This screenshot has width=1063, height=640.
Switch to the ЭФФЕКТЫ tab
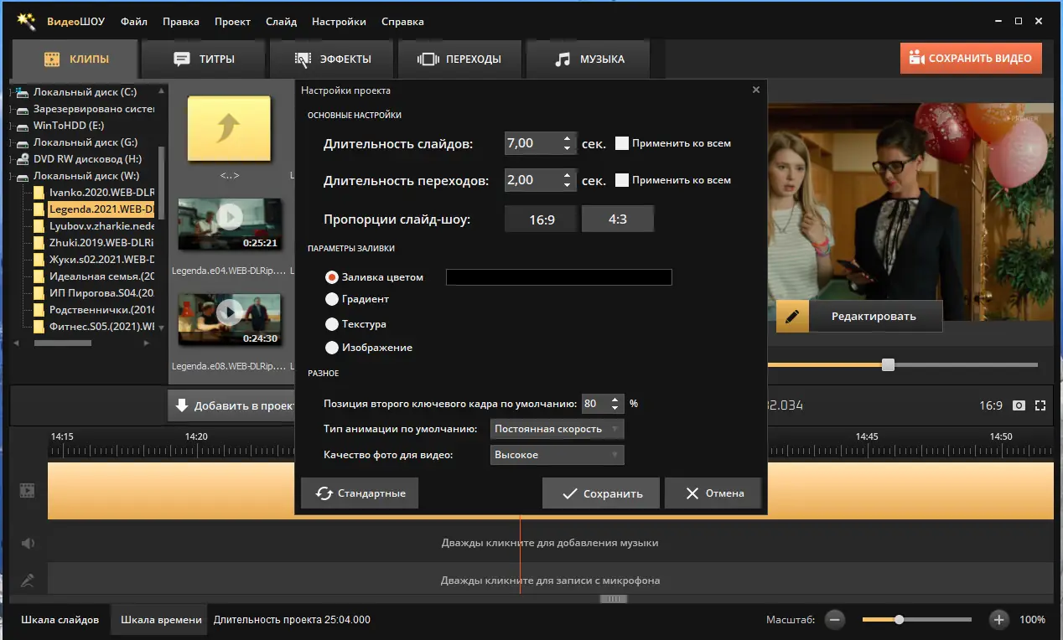[x=332, y=59]
